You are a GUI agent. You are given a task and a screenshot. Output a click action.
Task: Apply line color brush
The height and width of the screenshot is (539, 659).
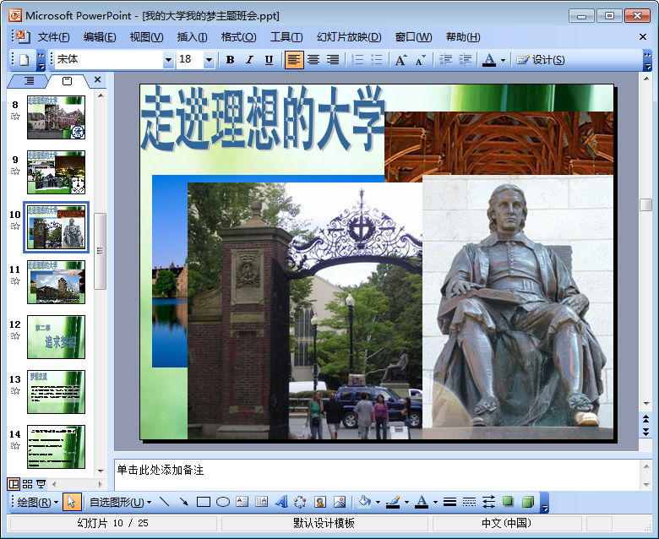pos(393,502)
